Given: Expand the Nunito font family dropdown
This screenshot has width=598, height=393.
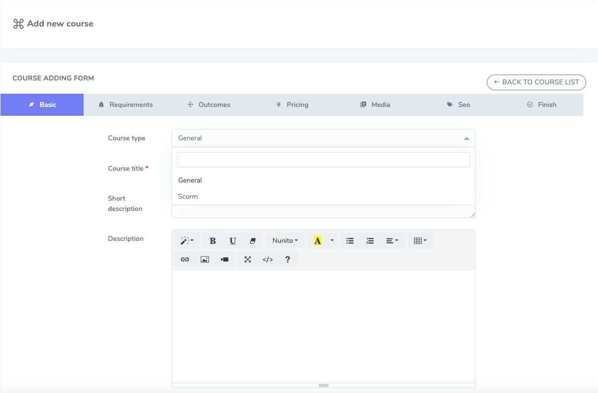Looking at the screenshot, I should click(285, 241).
